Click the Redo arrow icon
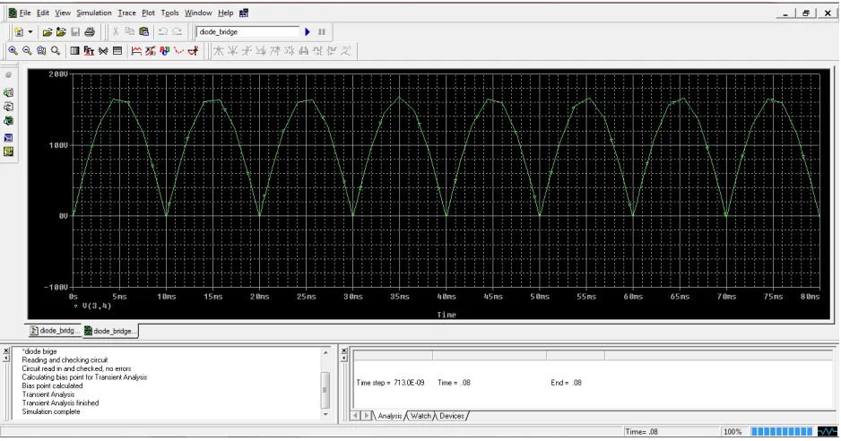This screenshot has width=841, height=441. 177,31
